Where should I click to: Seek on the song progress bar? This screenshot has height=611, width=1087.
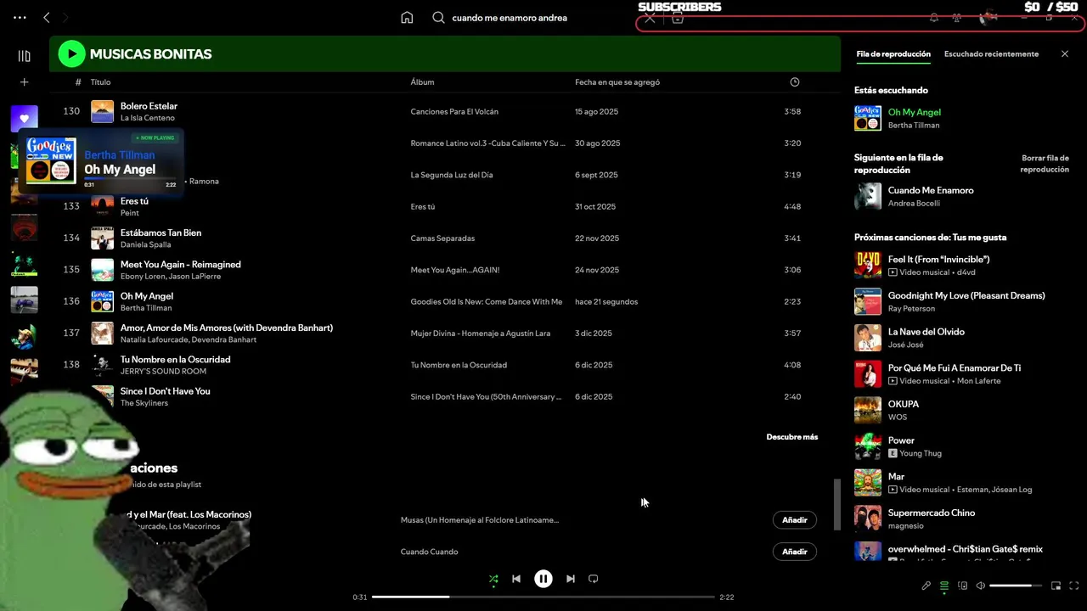click(543, 597)
